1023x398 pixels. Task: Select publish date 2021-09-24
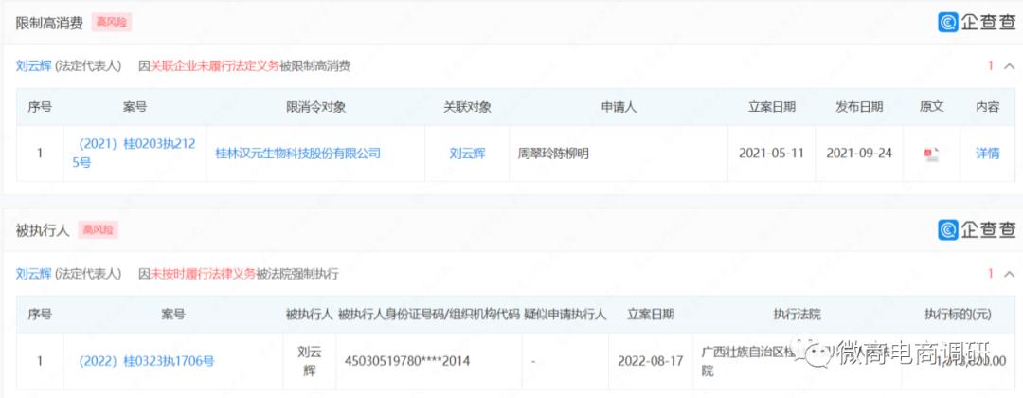coord(858,154)
